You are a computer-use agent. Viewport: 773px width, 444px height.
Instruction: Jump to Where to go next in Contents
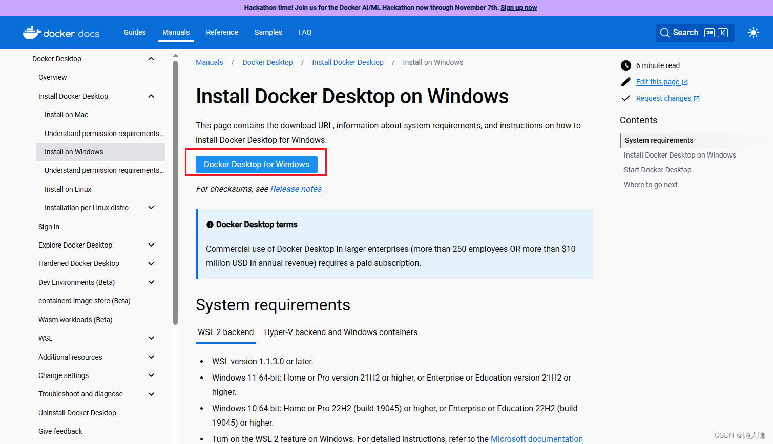pos(651,185)
